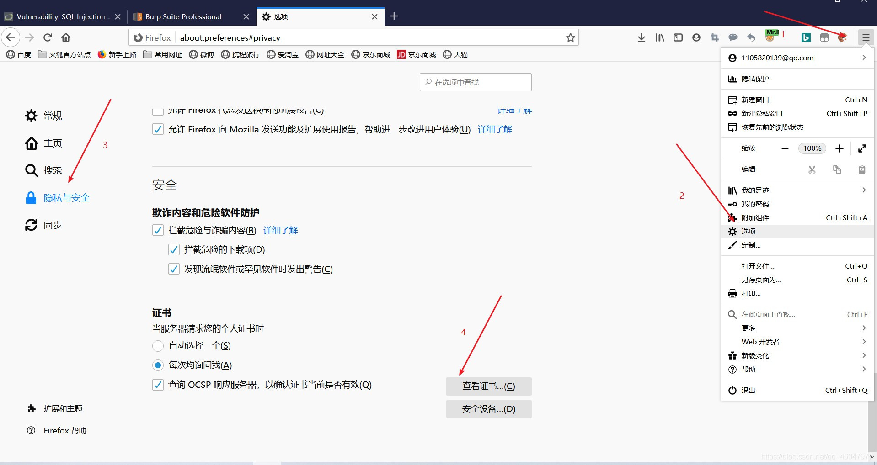Image resolution: width=877 pixels, height=465 pixels.
Task: Open the library icon in the toolbar
Action: (x=660, y=37)
